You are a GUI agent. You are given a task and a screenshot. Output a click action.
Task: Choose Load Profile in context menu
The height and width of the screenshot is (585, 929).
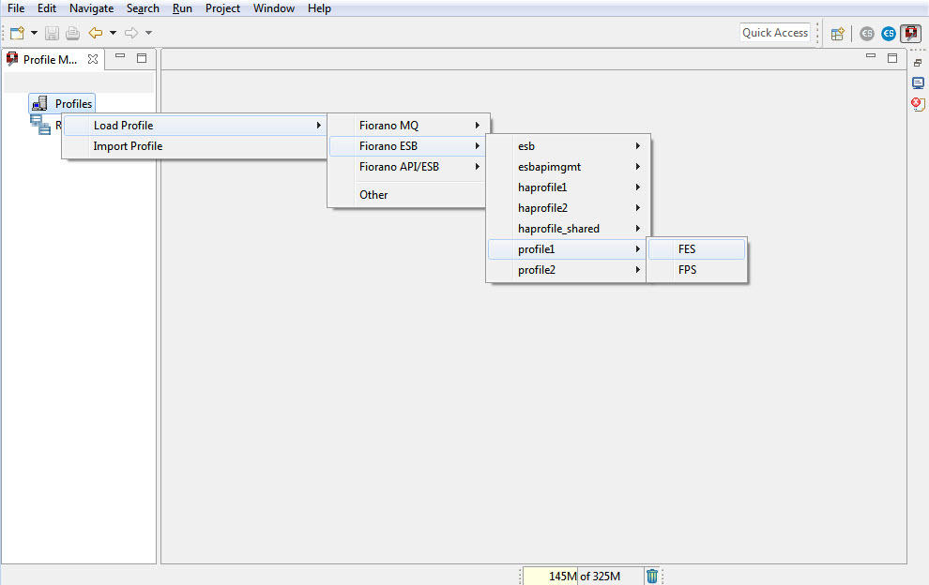pos(195,126)
